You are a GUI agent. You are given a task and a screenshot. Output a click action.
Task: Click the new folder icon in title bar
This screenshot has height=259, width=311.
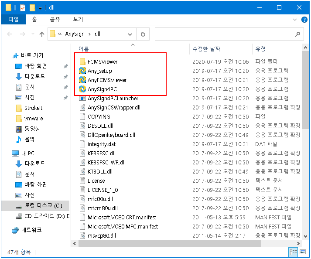[32, 8]
